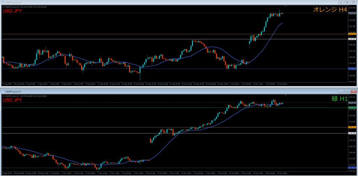Maximize the H4 chart window
This screenshot has height=176, width=358.
348,2
